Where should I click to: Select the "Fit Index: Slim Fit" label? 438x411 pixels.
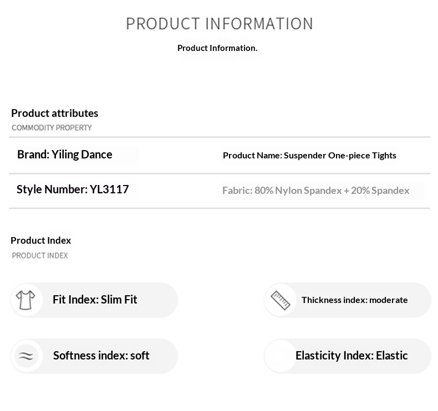[95, 300]
